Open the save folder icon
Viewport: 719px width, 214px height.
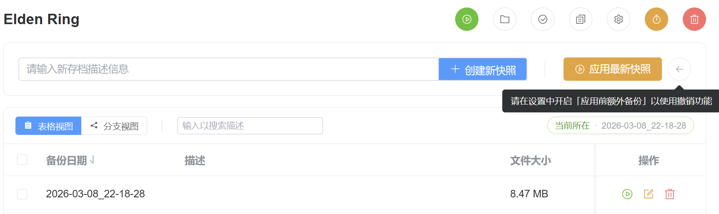click(x=504, y=19)
